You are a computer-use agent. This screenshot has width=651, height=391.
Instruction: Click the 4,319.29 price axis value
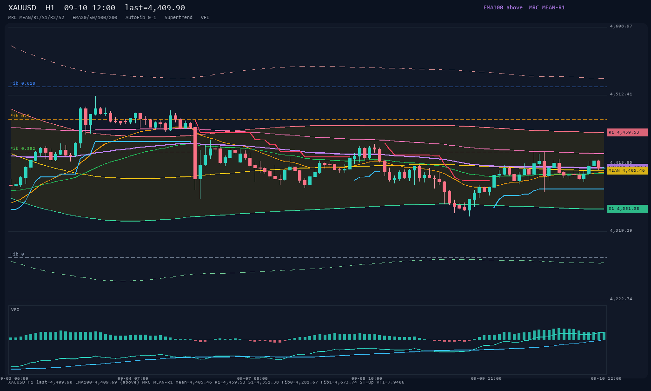click(621, 230)
